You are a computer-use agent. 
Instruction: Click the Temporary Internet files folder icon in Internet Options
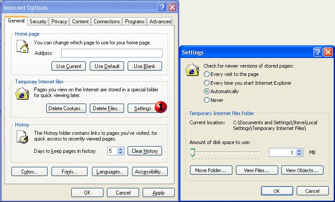22,94
